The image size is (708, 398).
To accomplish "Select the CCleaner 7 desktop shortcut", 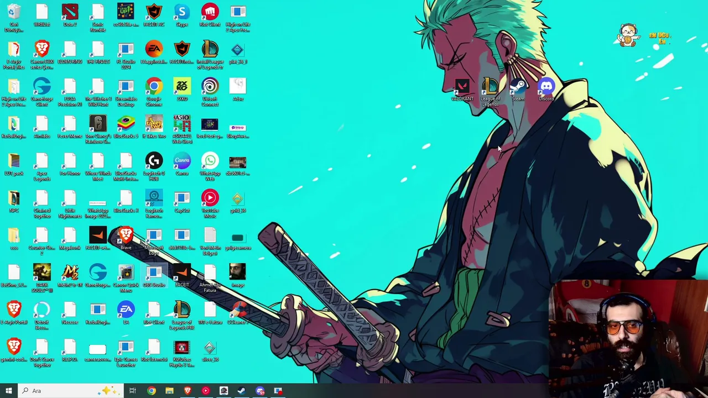I will (x=238, y=312).
